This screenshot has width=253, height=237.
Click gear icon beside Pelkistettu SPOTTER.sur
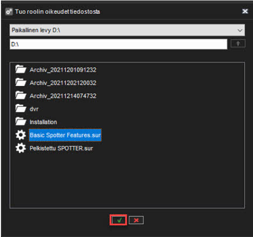pyautogui.click(x=21, y=148)
